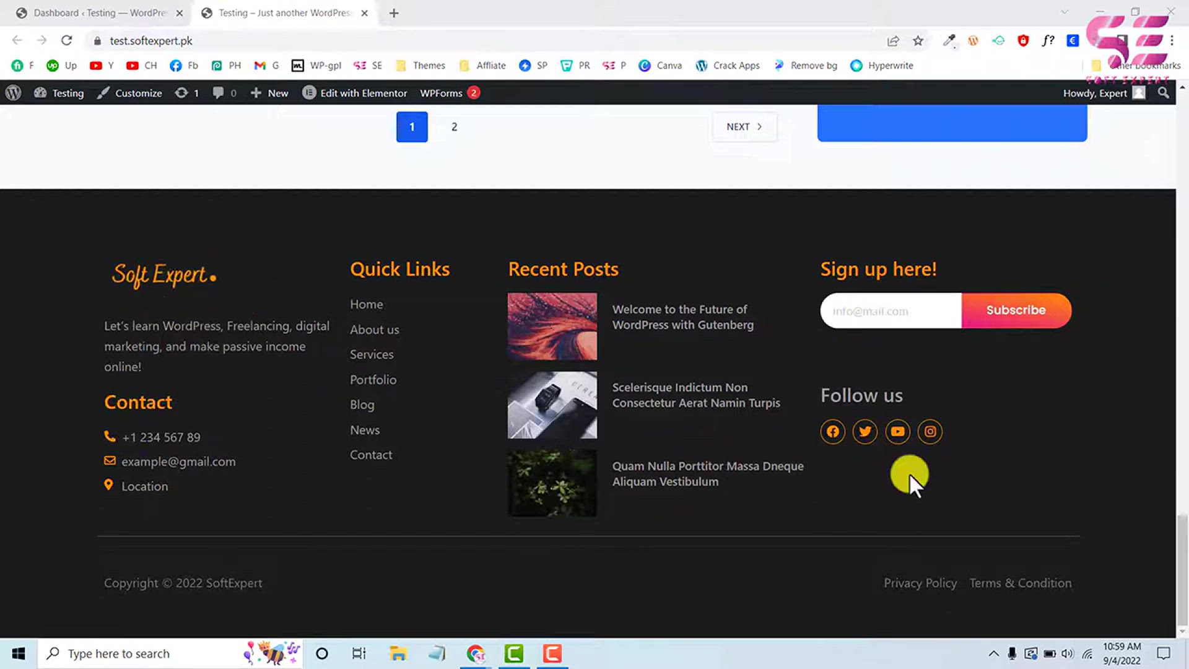Screen dimensions: 1189x669
Task: Open the Twitter follow icon in footer
Action: tap(865, 432)
